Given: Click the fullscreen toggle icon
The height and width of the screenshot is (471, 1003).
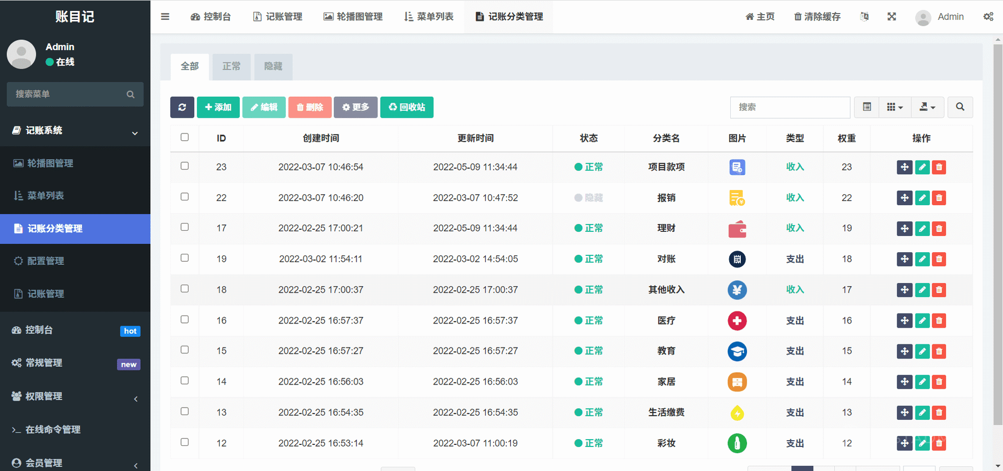Looking at the screenshot, I should (x=891, y=17).
